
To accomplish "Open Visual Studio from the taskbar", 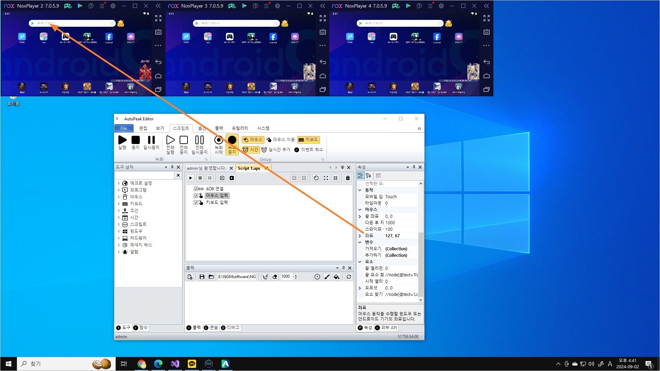I will (x=175, y=364).
